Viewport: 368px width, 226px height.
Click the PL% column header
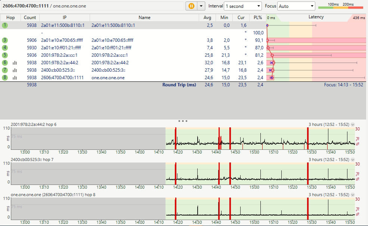[258, 18]
